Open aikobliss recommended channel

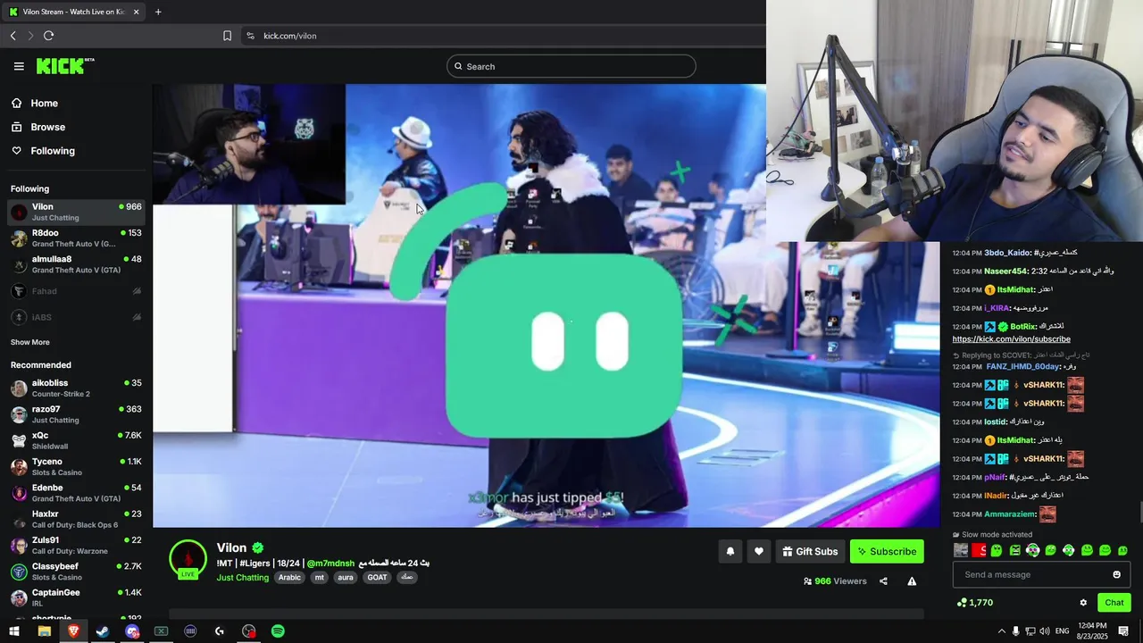76,388
